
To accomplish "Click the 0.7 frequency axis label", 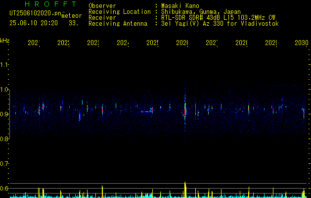I will 4,164.
